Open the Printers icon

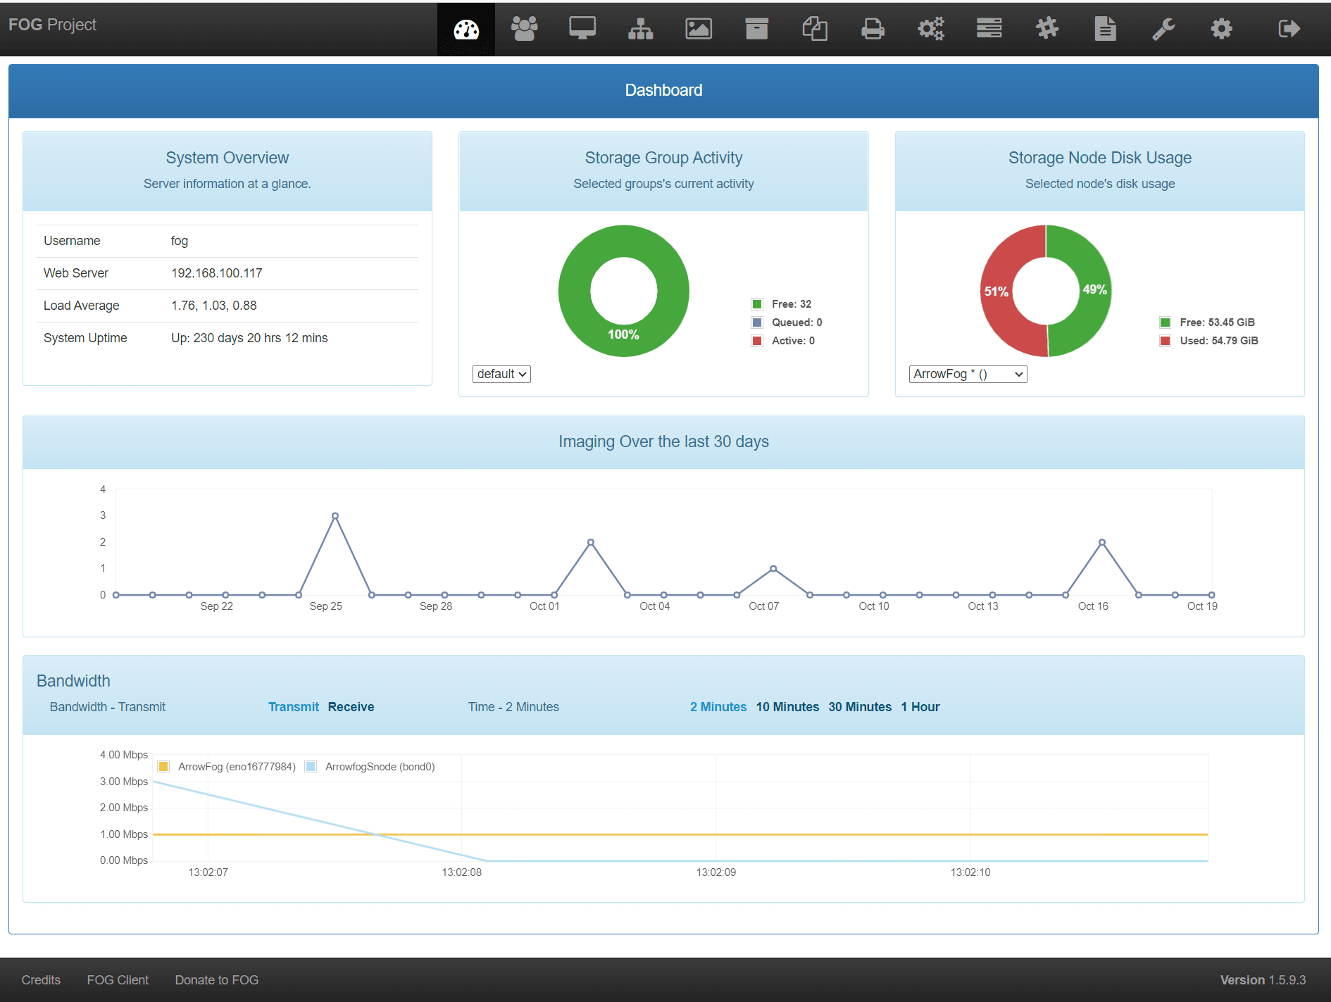[873, 29]
